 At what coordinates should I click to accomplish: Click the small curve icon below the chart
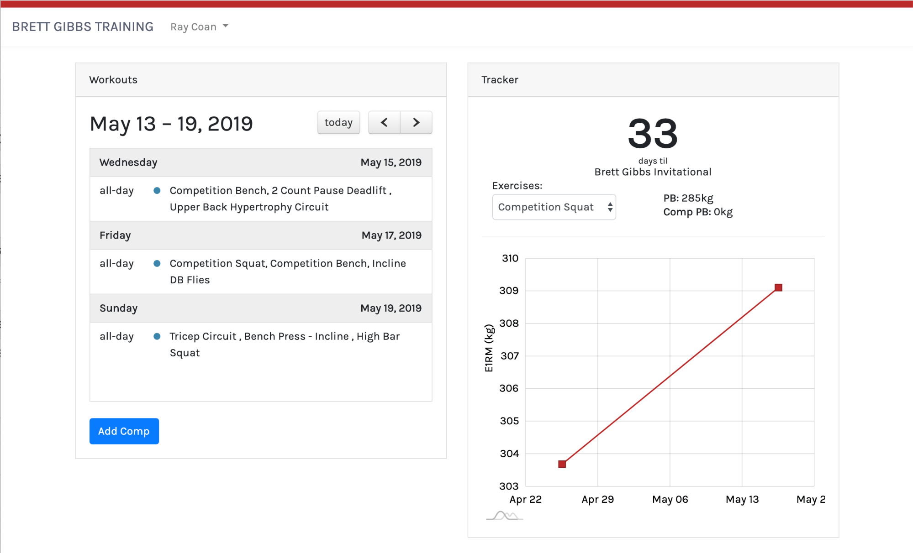(504, 516)
